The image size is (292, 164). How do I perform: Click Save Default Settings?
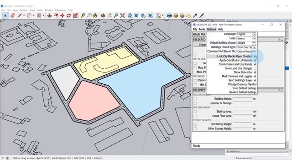(245, 88)
